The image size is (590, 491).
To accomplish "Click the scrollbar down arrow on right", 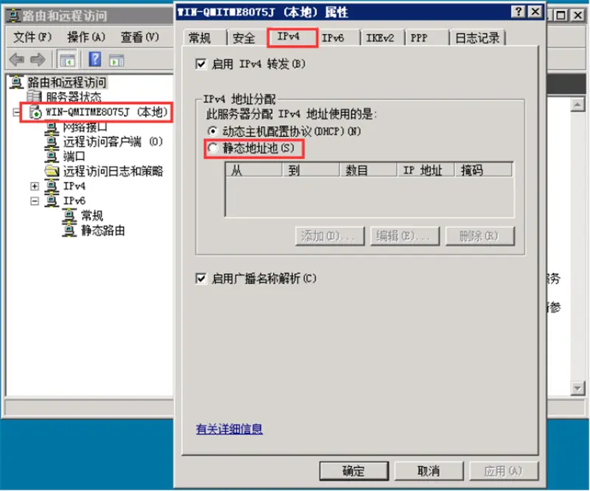I will [577, 388].
